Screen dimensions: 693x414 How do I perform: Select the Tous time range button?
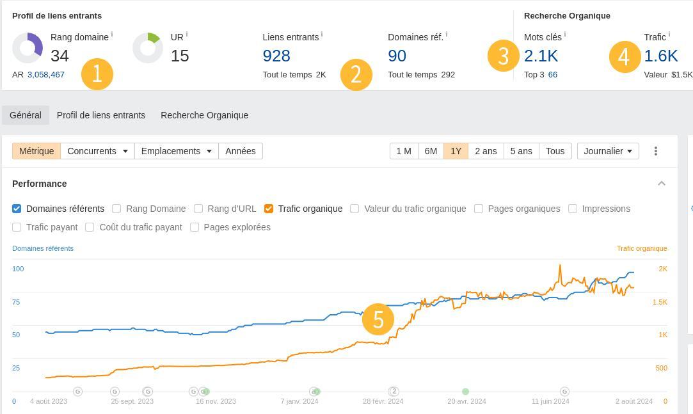pos(555,151)
